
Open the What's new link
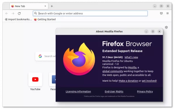[x=131, y=57]
